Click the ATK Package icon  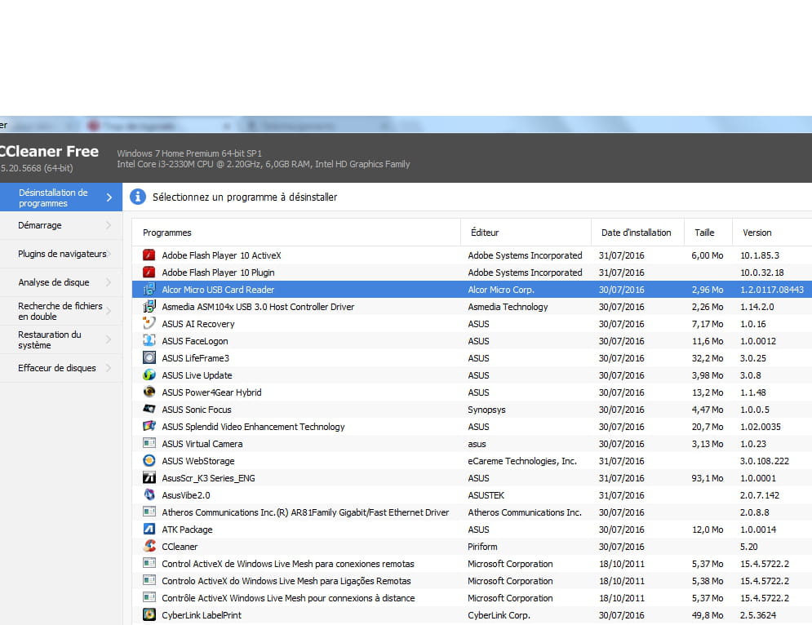tap(149, 529)
